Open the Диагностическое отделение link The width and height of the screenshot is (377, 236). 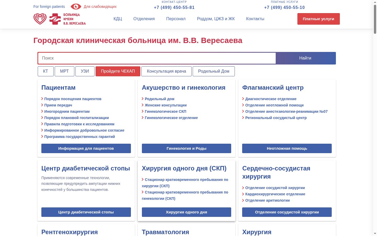271,99
